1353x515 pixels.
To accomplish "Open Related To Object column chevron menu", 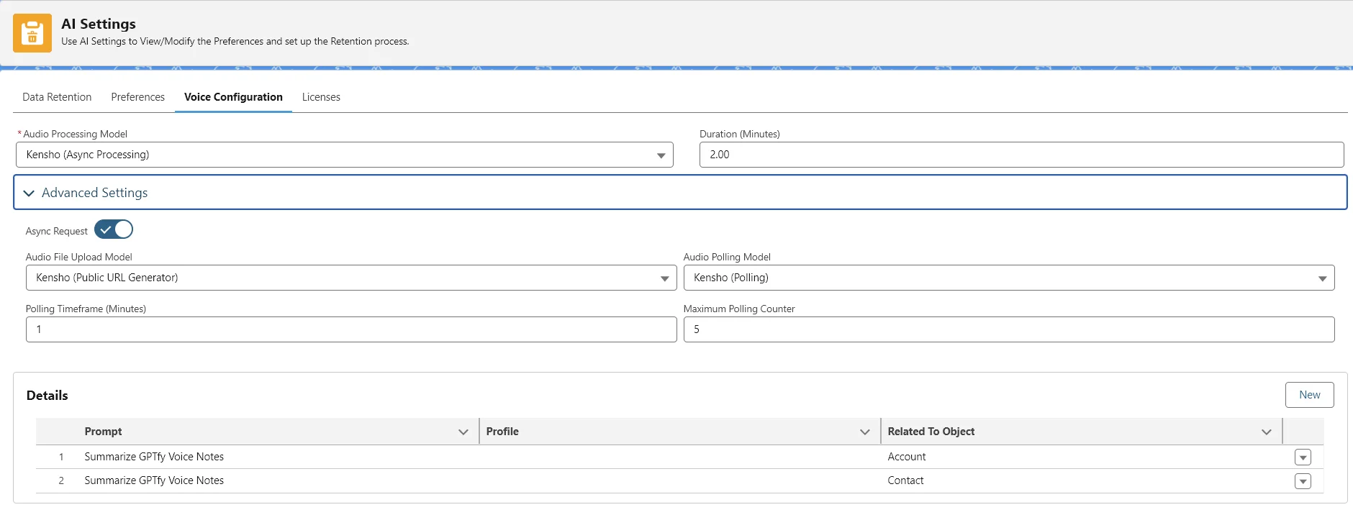I will 1266,432.
